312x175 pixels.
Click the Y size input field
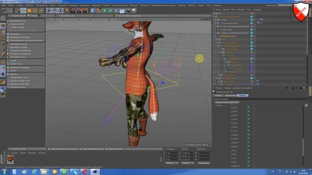pos(188,156)
